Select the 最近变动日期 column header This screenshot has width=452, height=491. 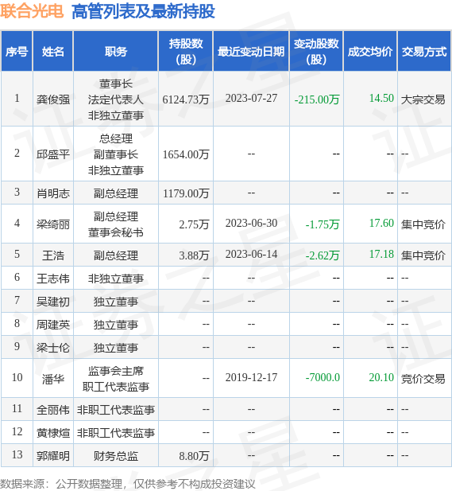coord(251,52)
